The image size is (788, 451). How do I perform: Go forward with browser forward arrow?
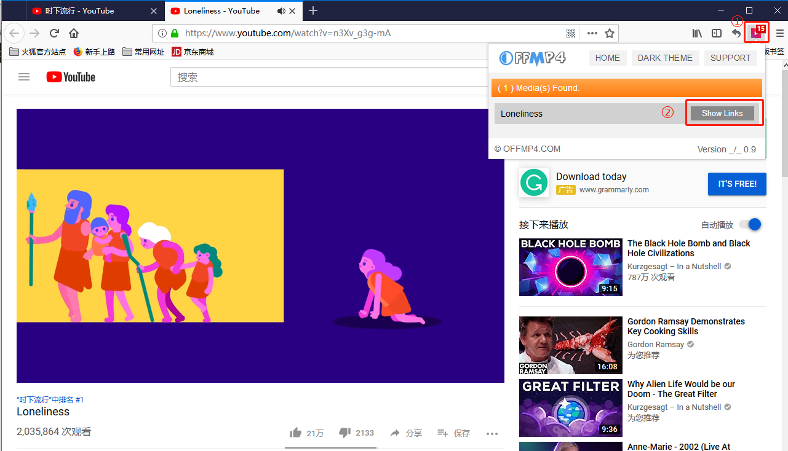tap(34, 33)
